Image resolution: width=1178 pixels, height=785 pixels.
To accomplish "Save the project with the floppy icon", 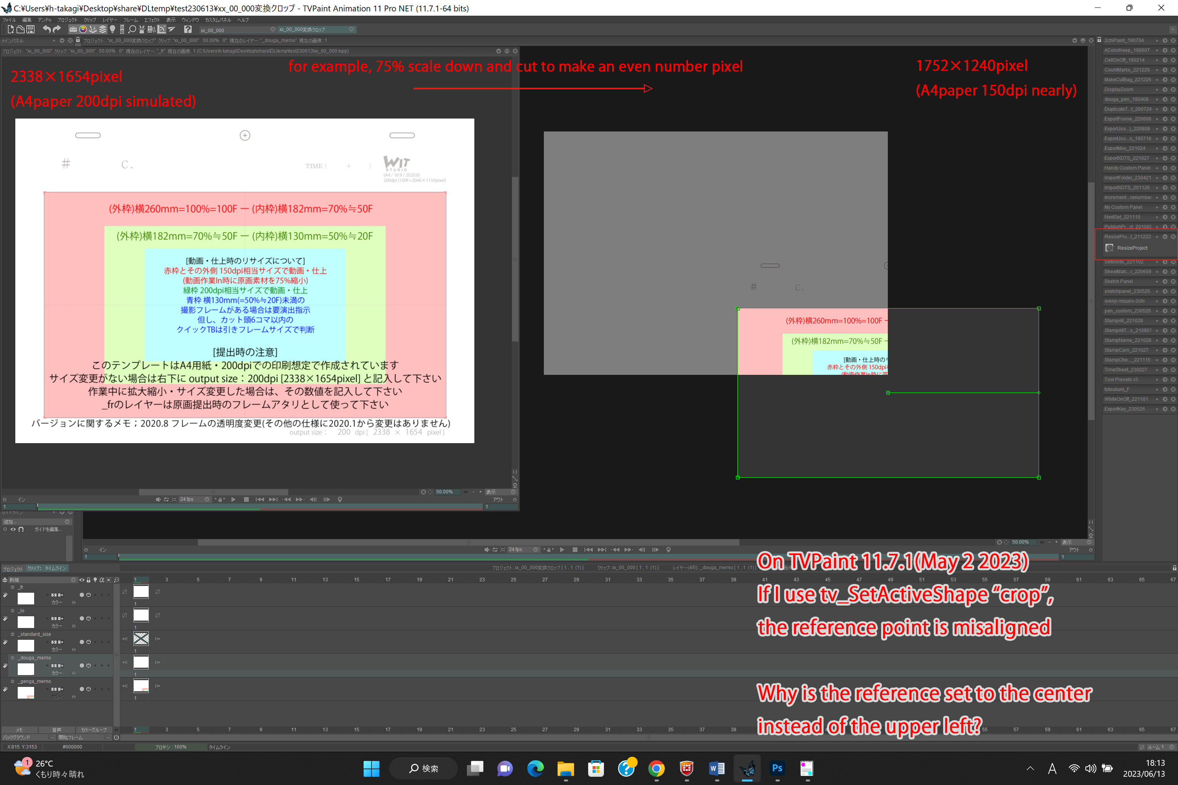I will coord(30,29).
